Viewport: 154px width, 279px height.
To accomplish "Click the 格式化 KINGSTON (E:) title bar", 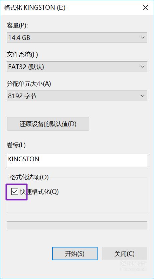I will [71, 8].
